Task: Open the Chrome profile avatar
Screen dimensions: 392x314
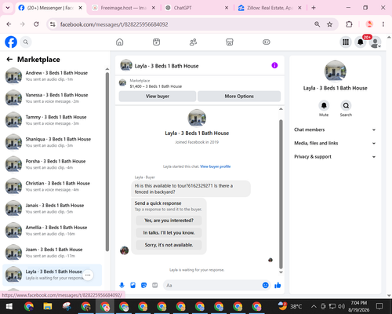Action: 369,24
